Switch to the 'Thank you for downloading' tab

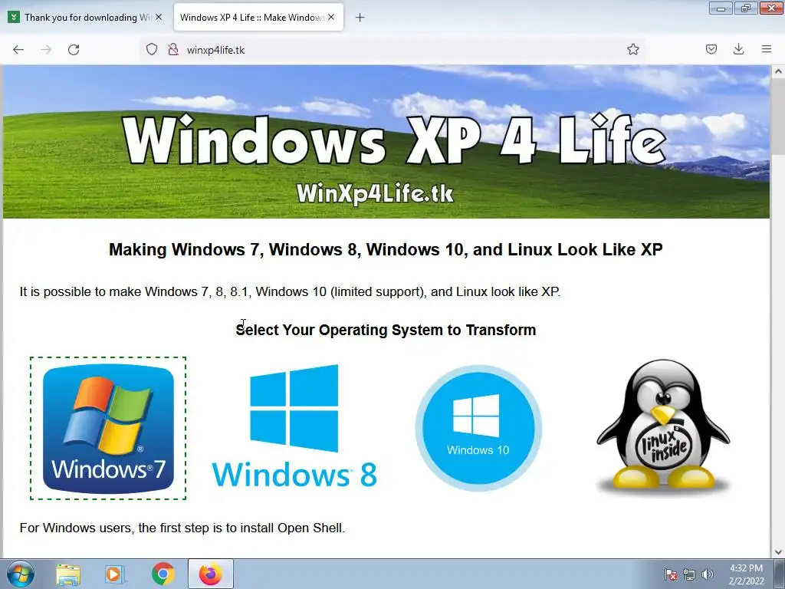coord(85,18)
